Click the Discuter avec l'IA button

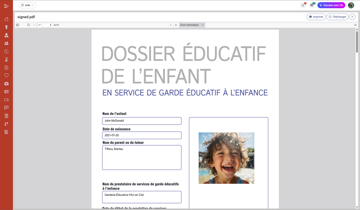331,5
